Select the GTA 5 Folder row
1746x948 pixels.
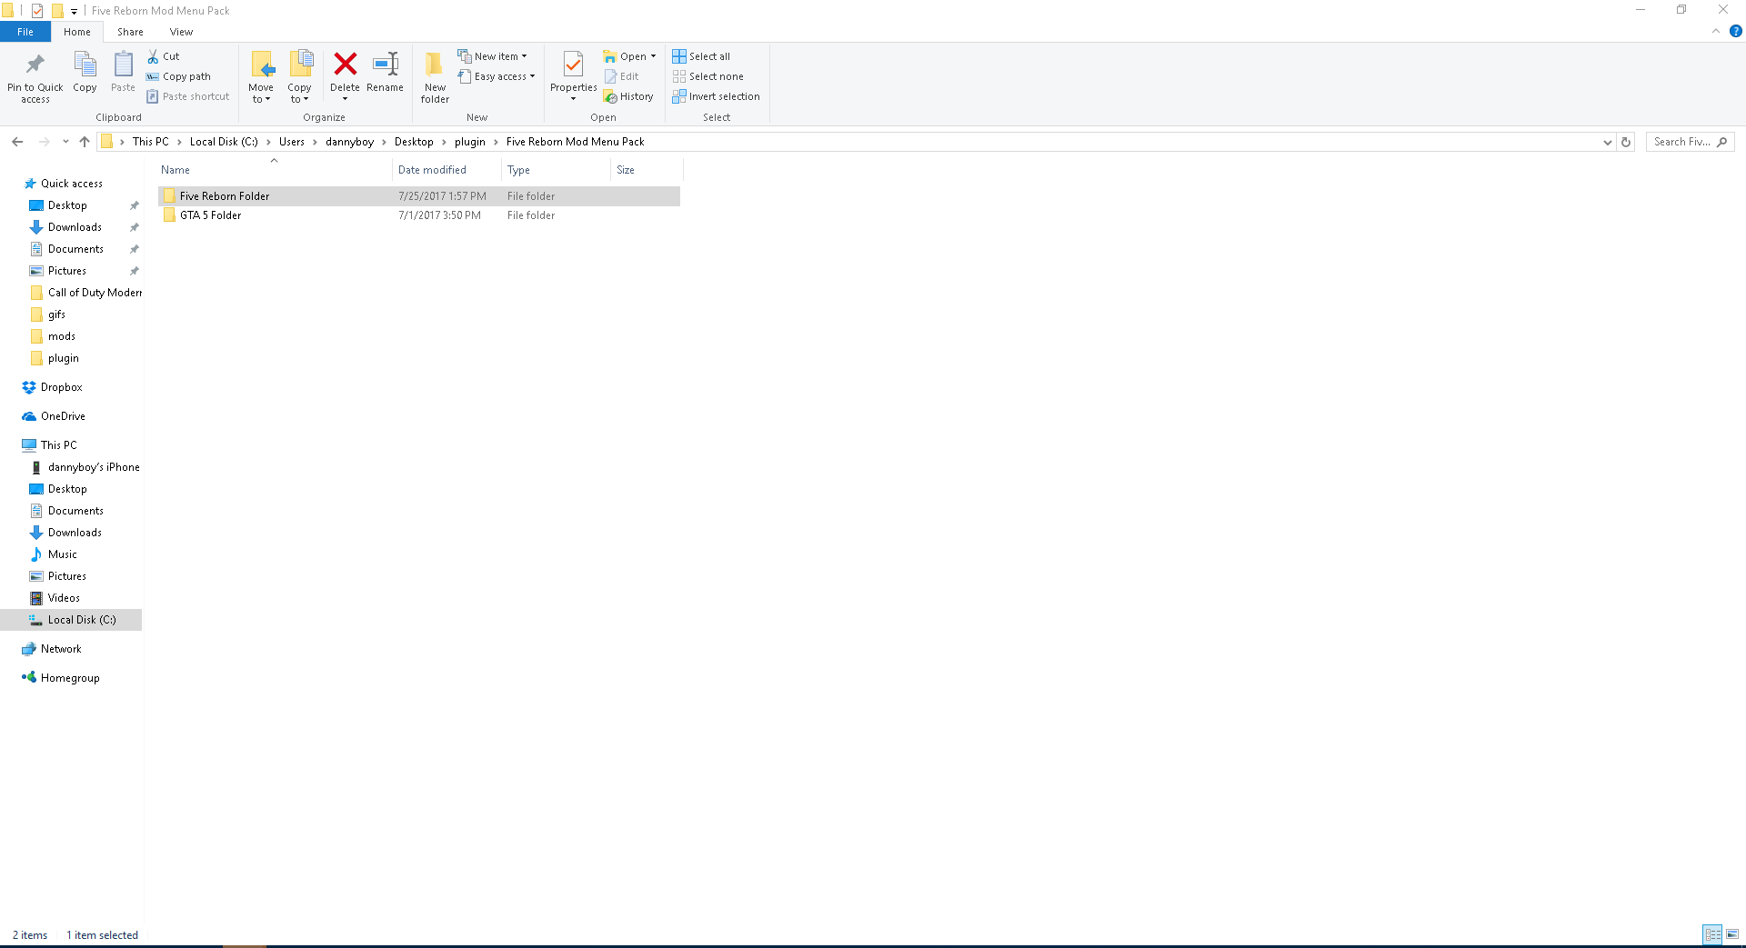tap(419, 215)
